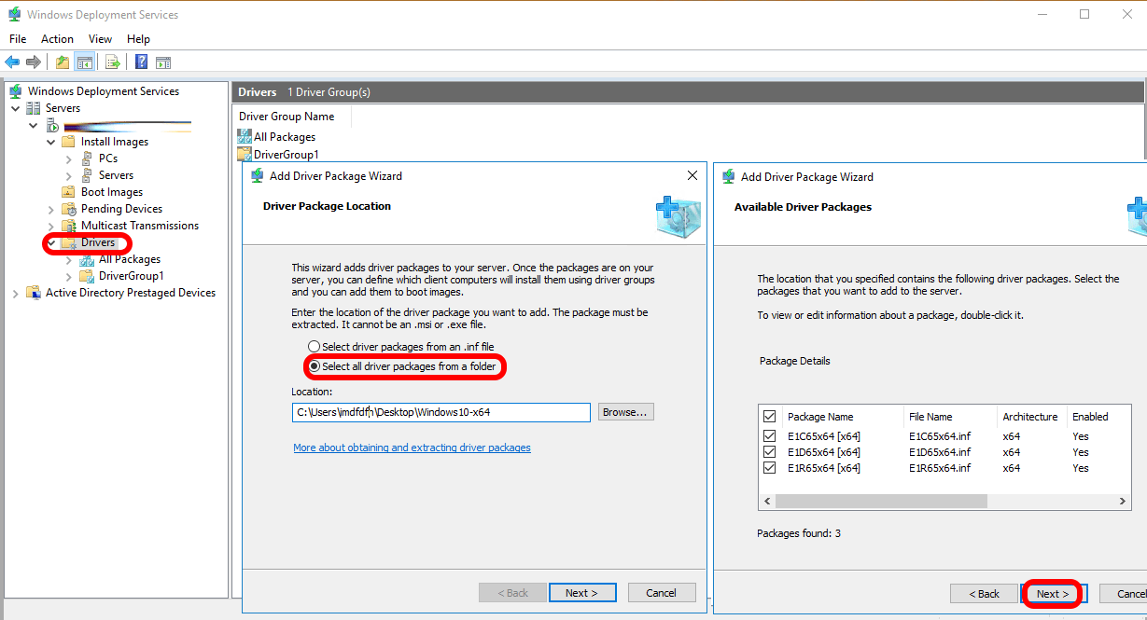Open the View menu

pyautogui.click(x=100, y=39)
